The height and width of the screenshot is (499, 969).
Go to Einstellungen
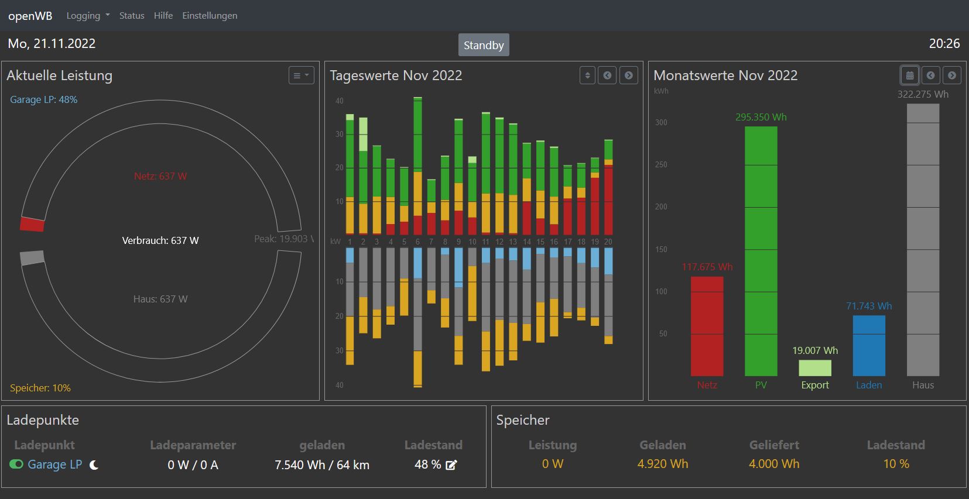(x=210, y=16)
